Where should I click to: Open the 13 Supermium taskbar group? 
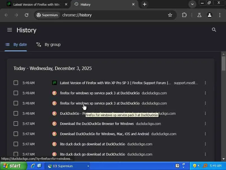click(67, 166)
